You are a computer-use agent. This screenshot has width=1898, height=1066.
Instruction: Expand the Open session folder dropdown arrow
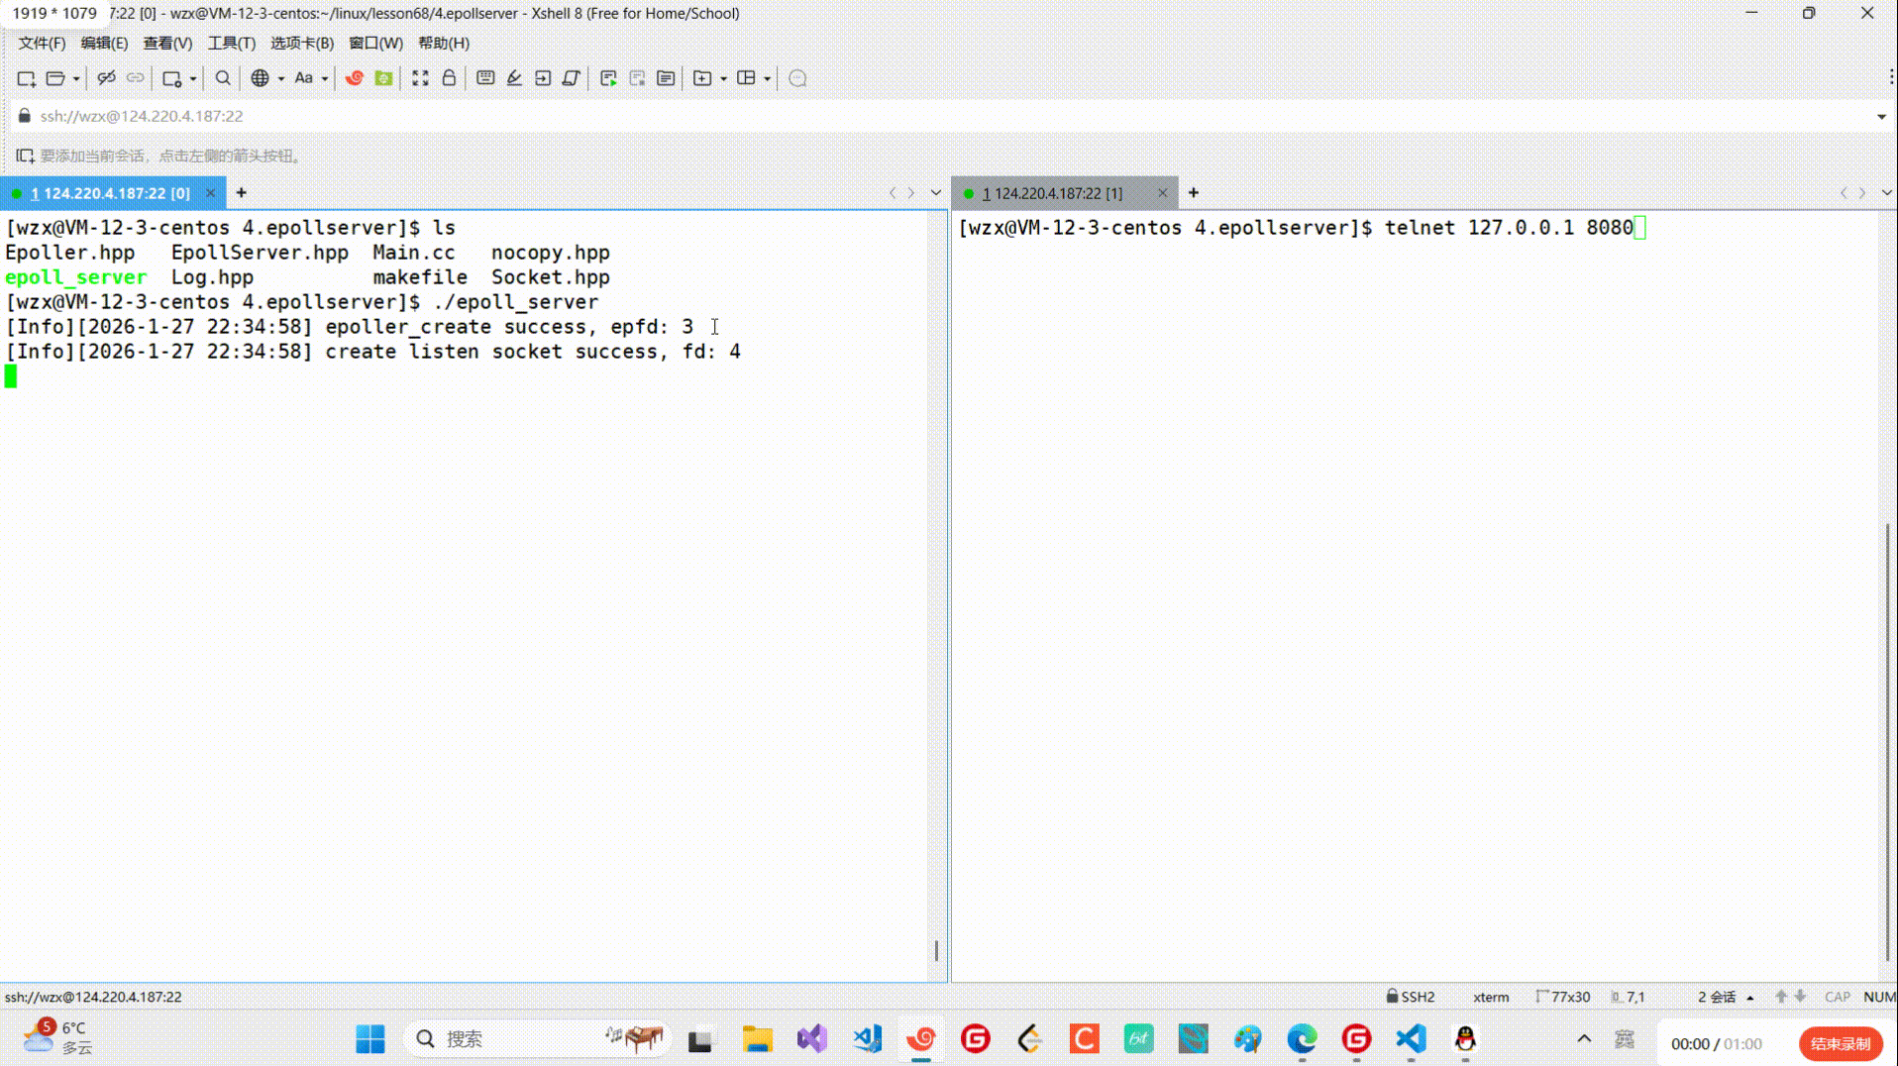76,78
